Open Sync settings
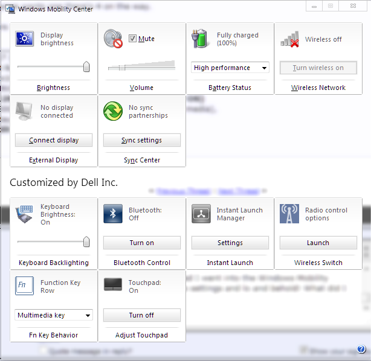Image resolution: width=371 pixels, height=361 pixels. point(142,140)
